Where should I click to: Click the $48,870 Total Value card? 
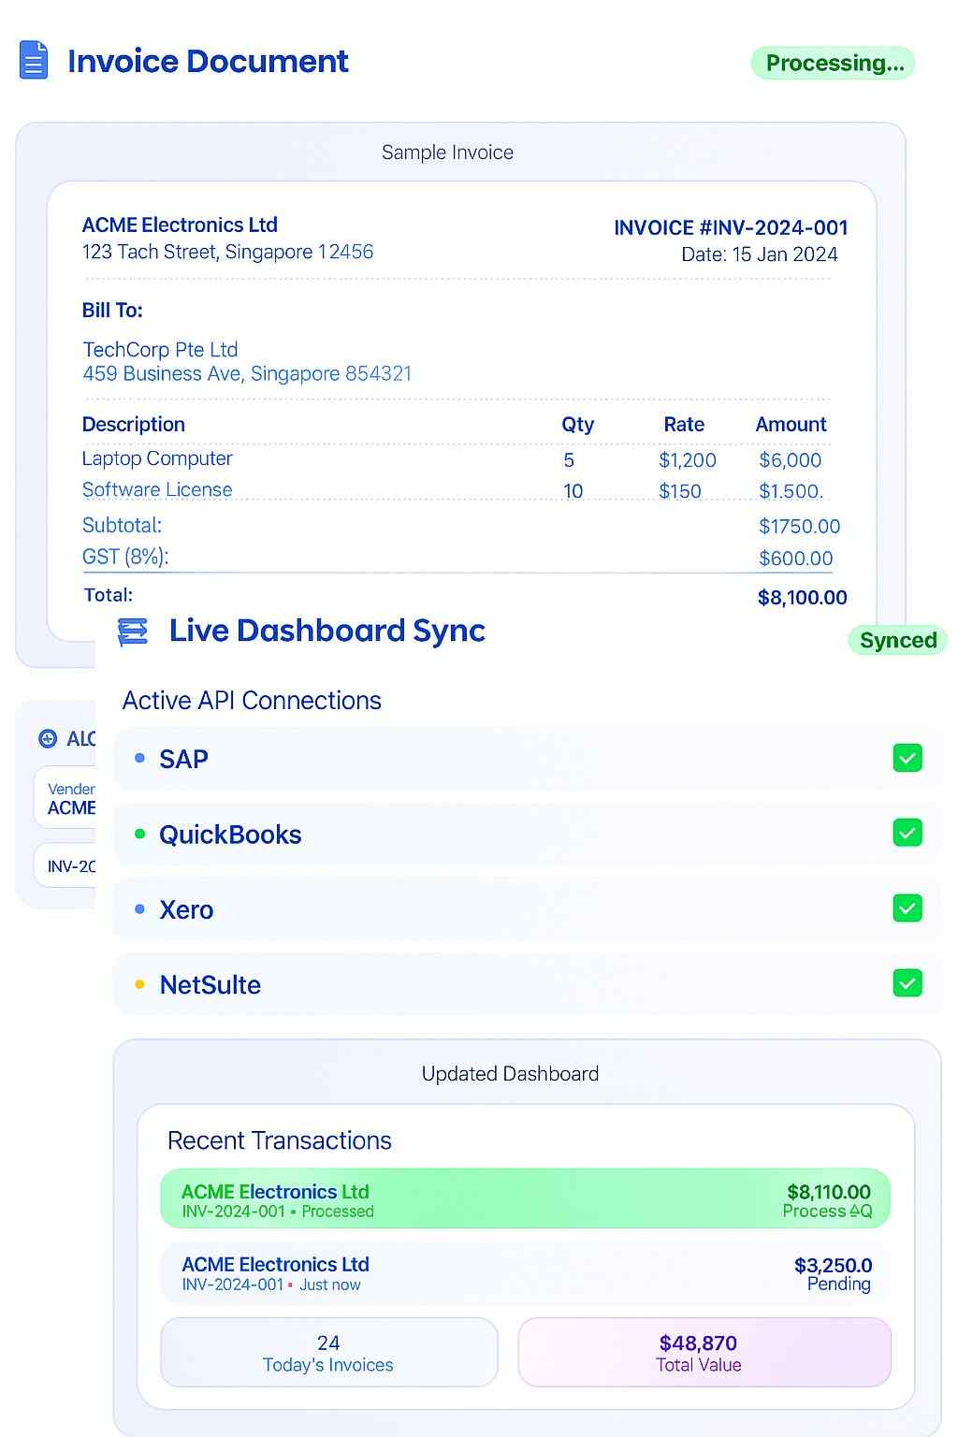(x=704, y=1353)
